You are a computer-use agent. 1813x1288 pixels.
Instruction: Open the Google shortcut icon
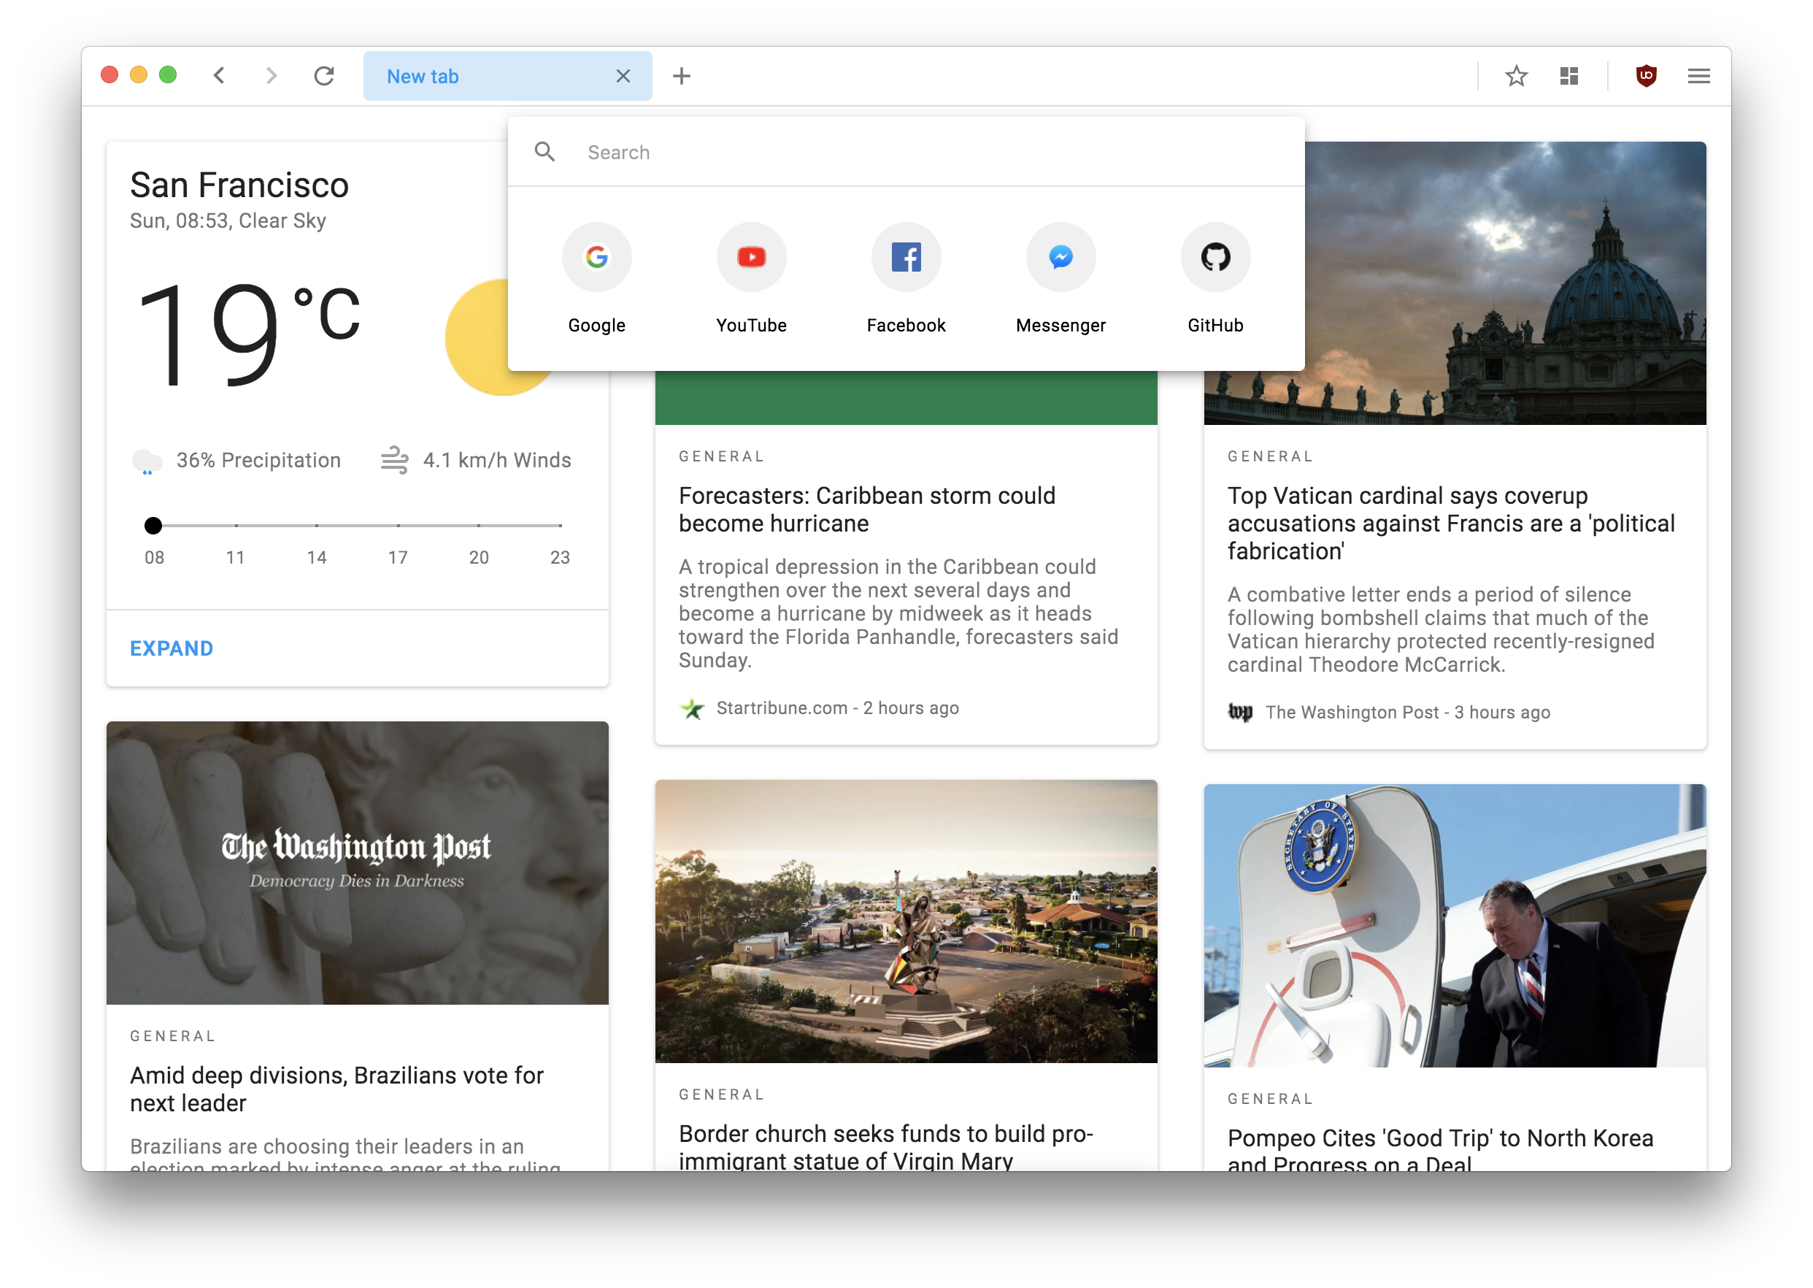point(596,257)
